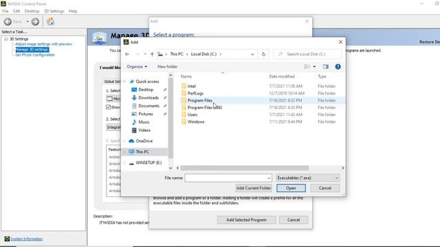The width and height of the screenshot is (440, 247).
Task: Open file dialog help icon
Action: point(338,67)
